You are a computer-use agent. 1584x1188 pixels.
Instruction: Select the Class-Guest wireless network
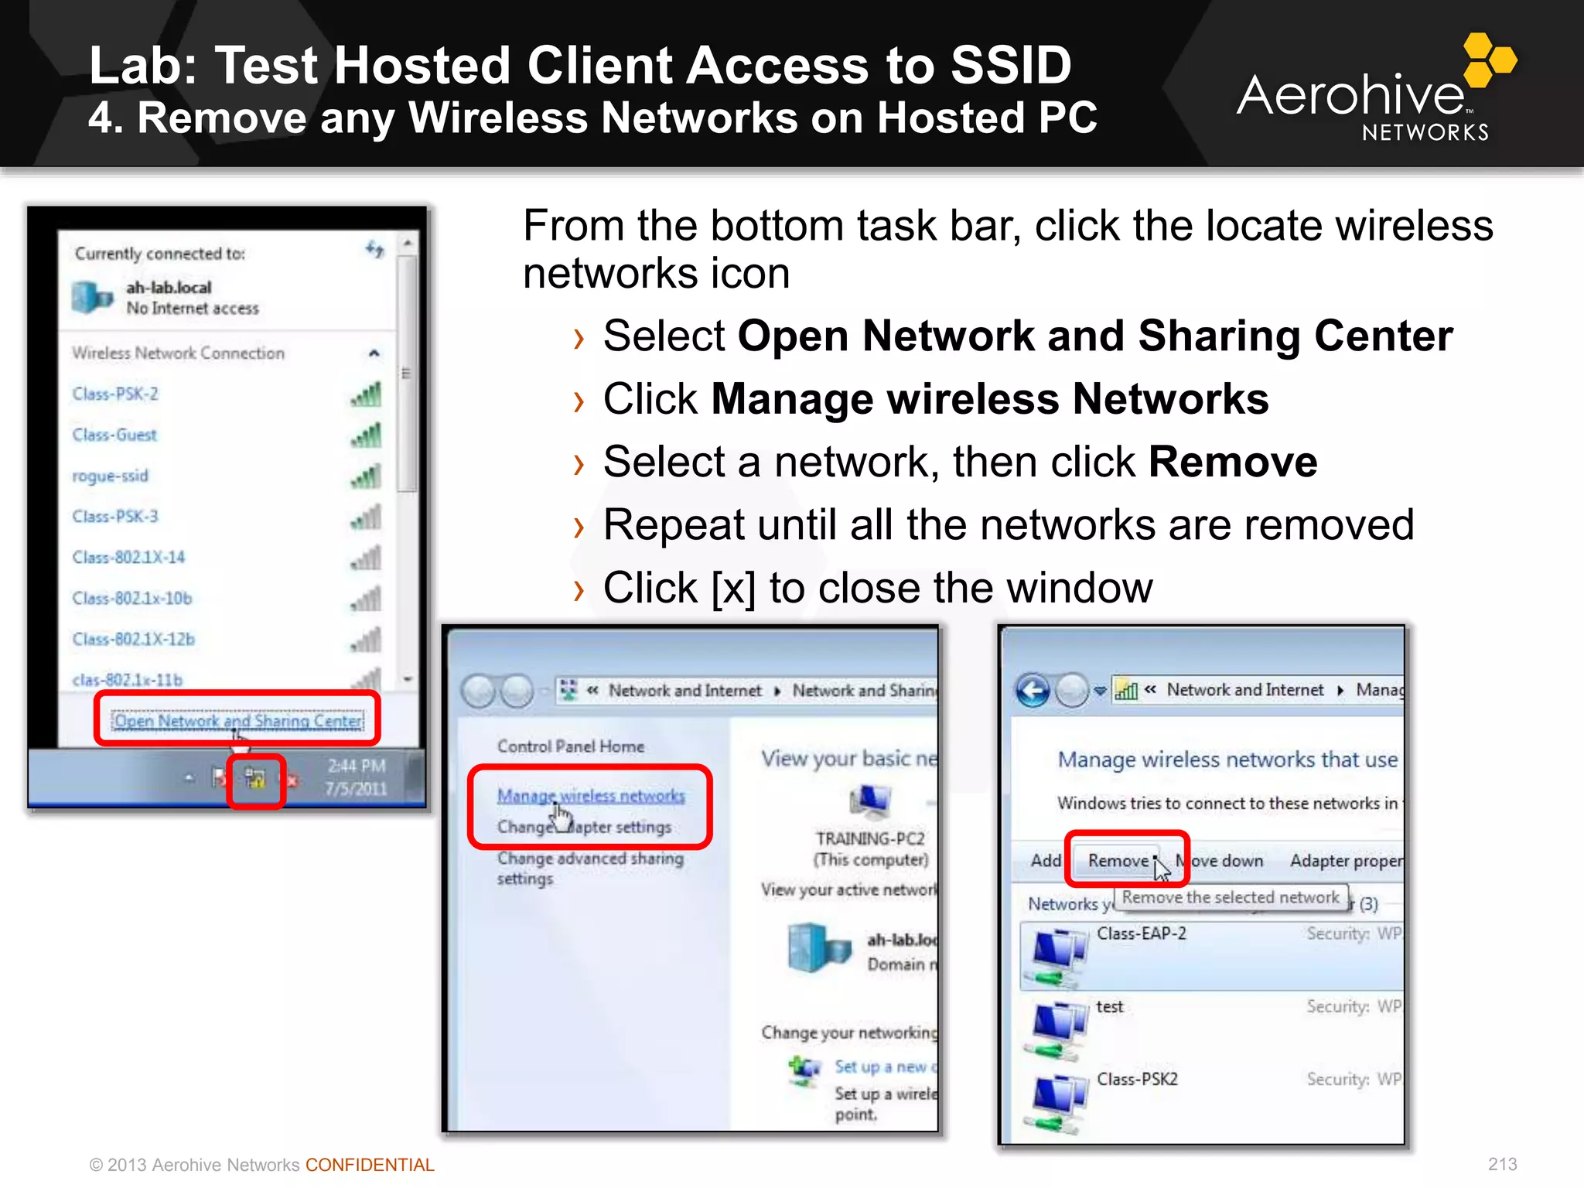114,435
